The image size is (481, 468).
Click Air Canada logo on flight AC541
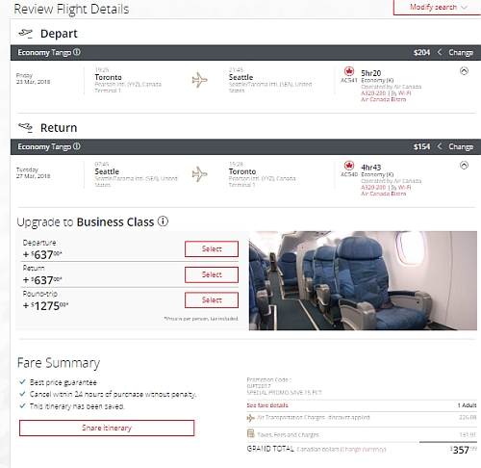tap(349, 71)
